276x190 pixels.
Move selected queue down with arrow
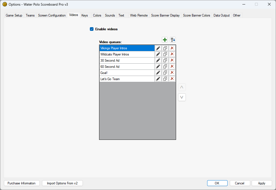click(182, 97)
